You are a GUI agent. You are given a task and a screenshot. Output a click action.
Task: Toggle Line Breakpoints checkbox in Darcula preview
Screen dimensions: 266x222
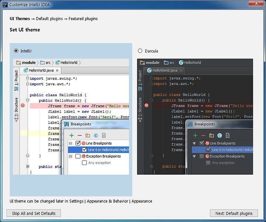[202, 143]
